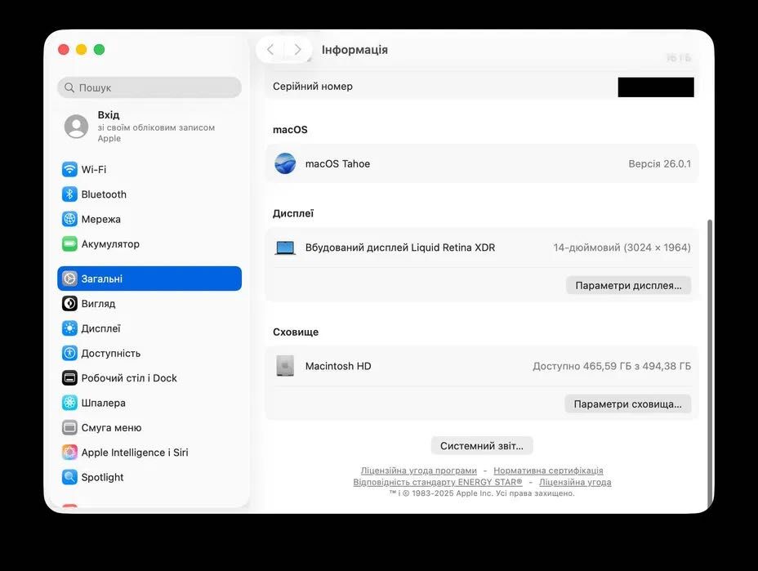Viewport: 758px width, 571px height.
Task: Click the gear icon next to Загальні
Action: pyautogui.click(x=69, y=279)
